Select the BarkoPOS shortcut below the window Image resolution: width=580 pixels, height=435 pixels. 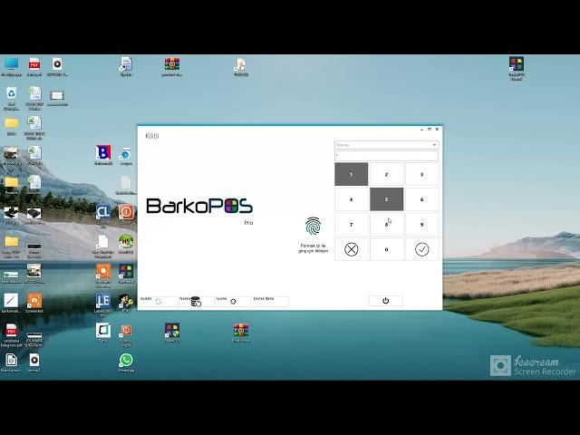tap(172, 333)
